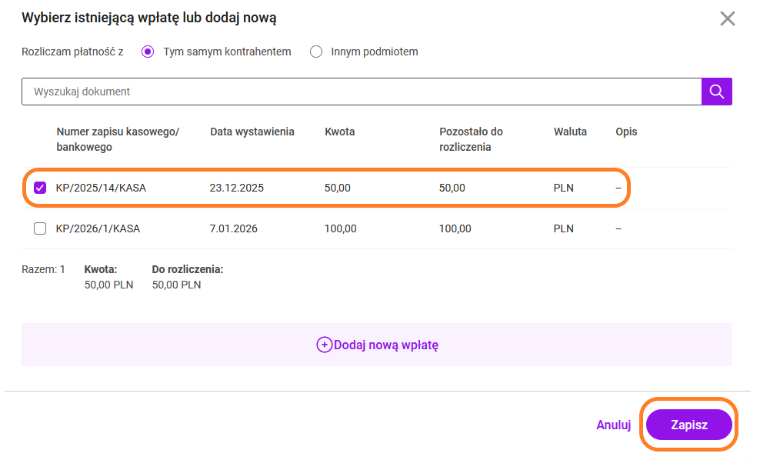Click the 'Waluta' column header
Screen dimensions: 760x460
click(x=570, y=132)
